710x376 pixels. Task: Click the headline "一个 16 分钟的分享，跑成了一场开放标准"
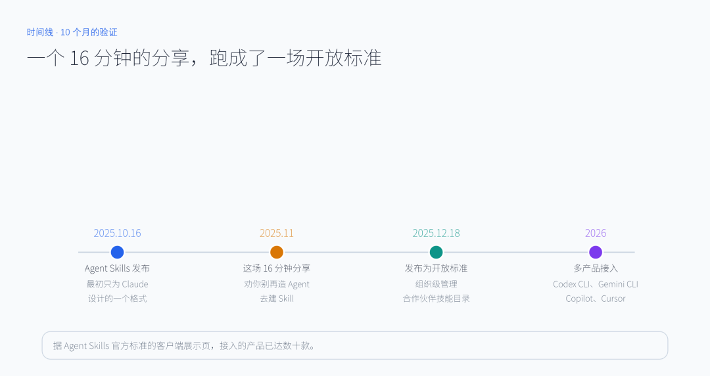[x=204, y=58]
